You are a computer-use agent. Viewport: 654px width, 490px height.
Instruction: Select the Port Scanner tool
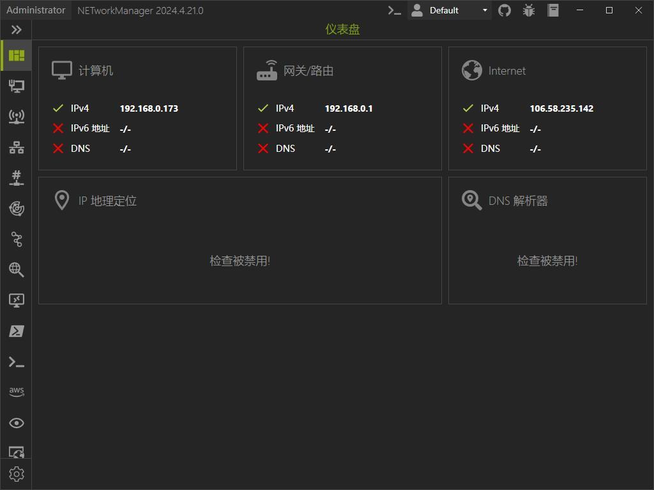point(16,177)
